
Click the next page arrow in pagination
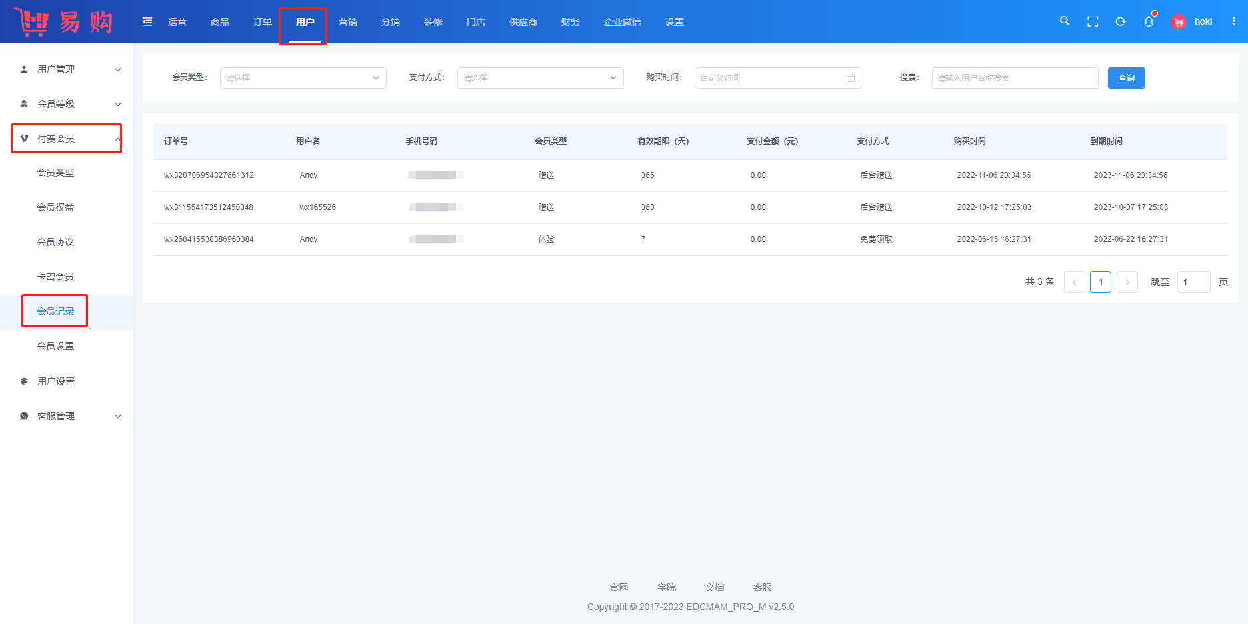coord(1127,282)
